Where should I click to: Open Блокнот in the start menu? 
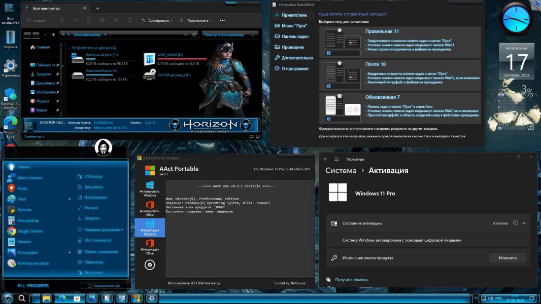[20, 242]
